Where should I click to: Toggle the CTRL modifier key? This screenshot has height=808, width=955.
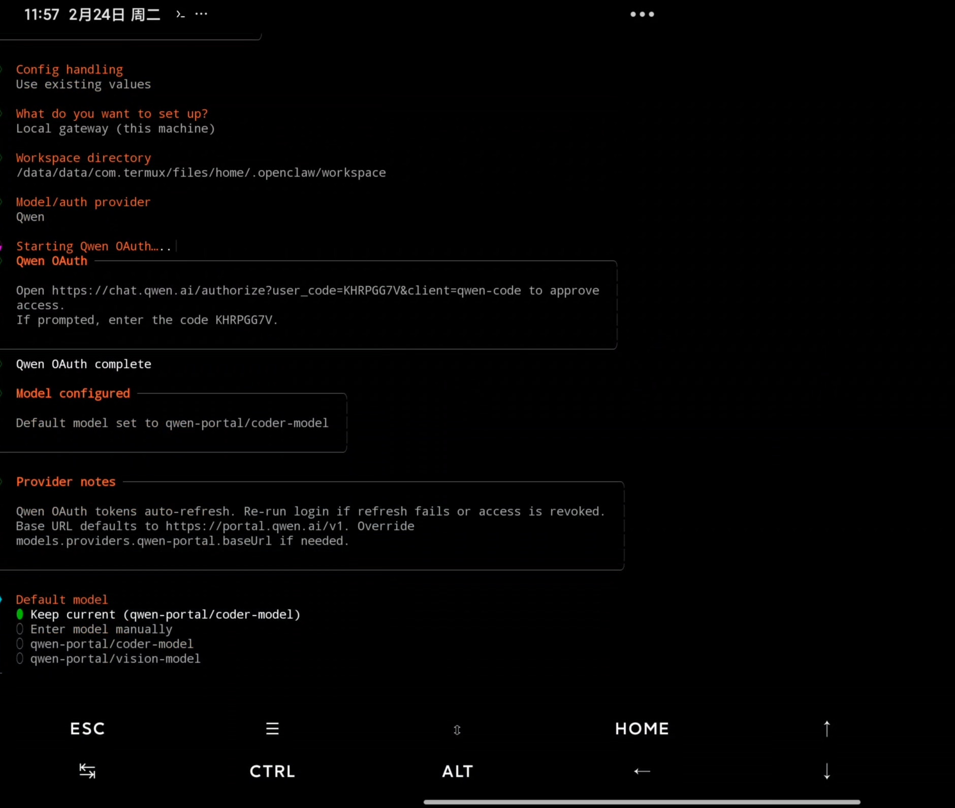(272, 771)
